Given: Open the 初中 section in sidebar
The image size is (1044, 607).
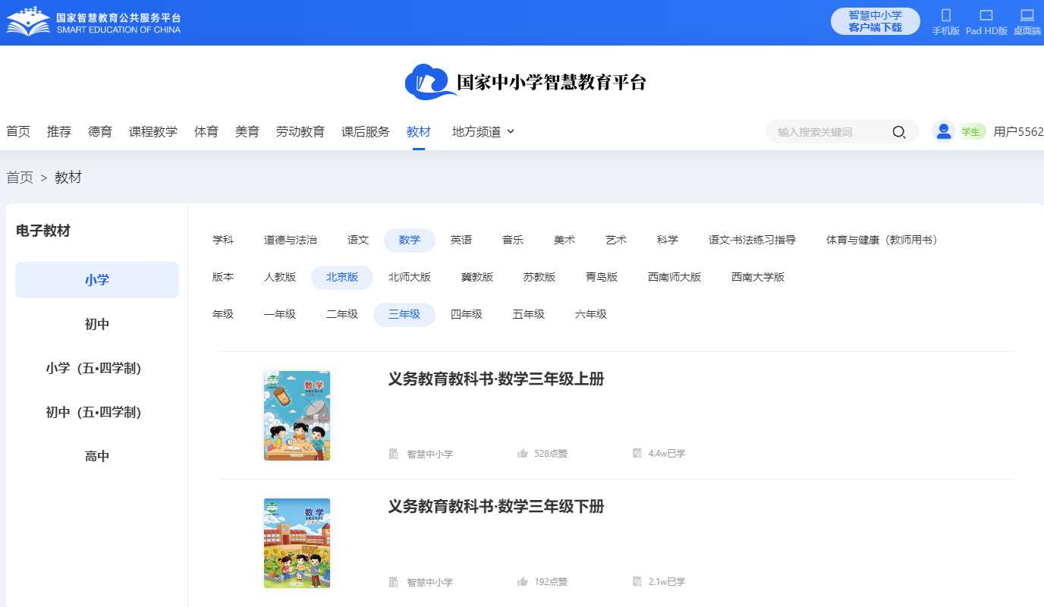Looking at the screenshot, I should click(x=97, y=324).
